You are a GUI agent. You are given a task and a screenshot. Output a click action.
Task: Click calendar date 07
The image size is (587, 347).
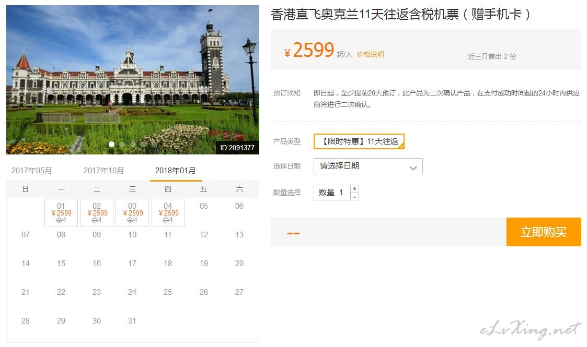point(26,235)
